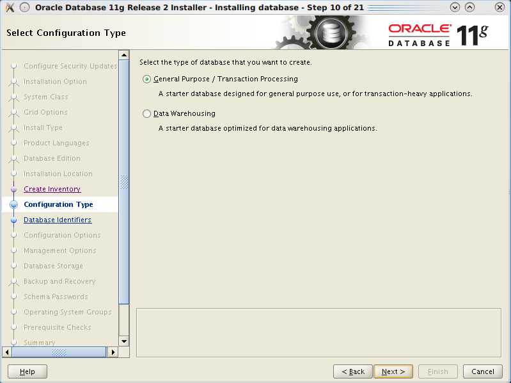The width and height of the screenshot is (511, 383).
Task: Open the Help button
Action: [x=28, y=371]
